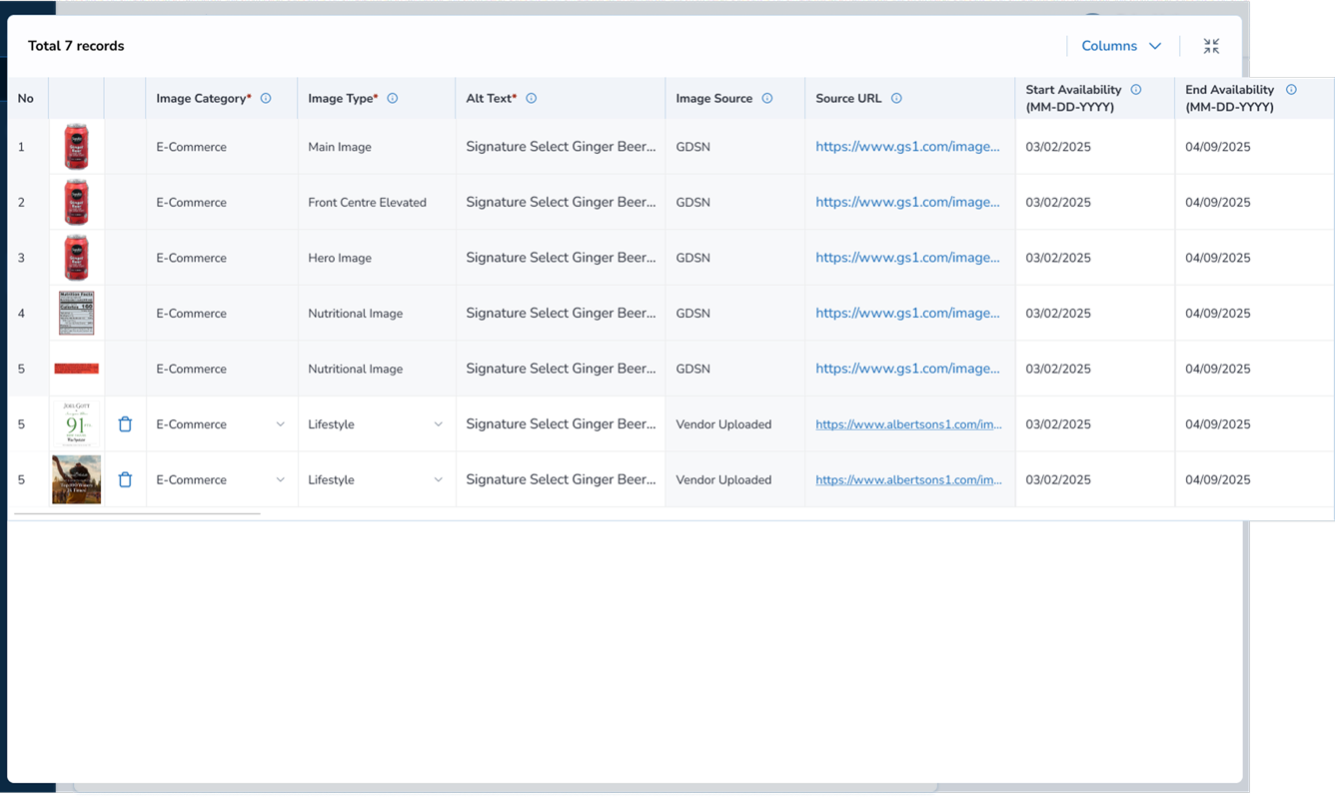Expand Image Category dropdown in the 91 thumbnail row
Image resolution: width=1335 pixels, height=797 pixels.
point(280,424)
